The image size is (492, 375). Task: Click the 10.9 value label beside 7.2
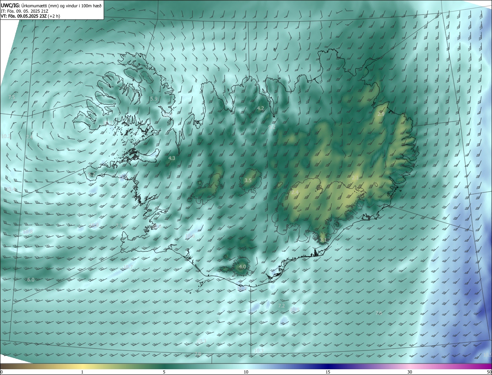[294, 309]
